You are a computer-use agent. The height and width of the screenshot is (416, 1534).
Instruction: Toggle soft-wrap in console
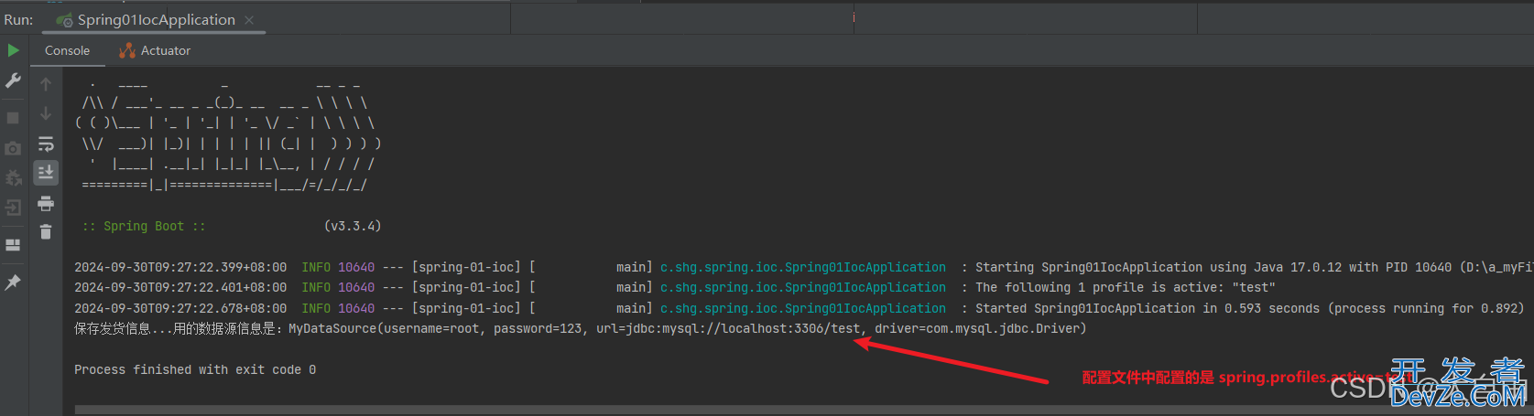coord(46,144)
